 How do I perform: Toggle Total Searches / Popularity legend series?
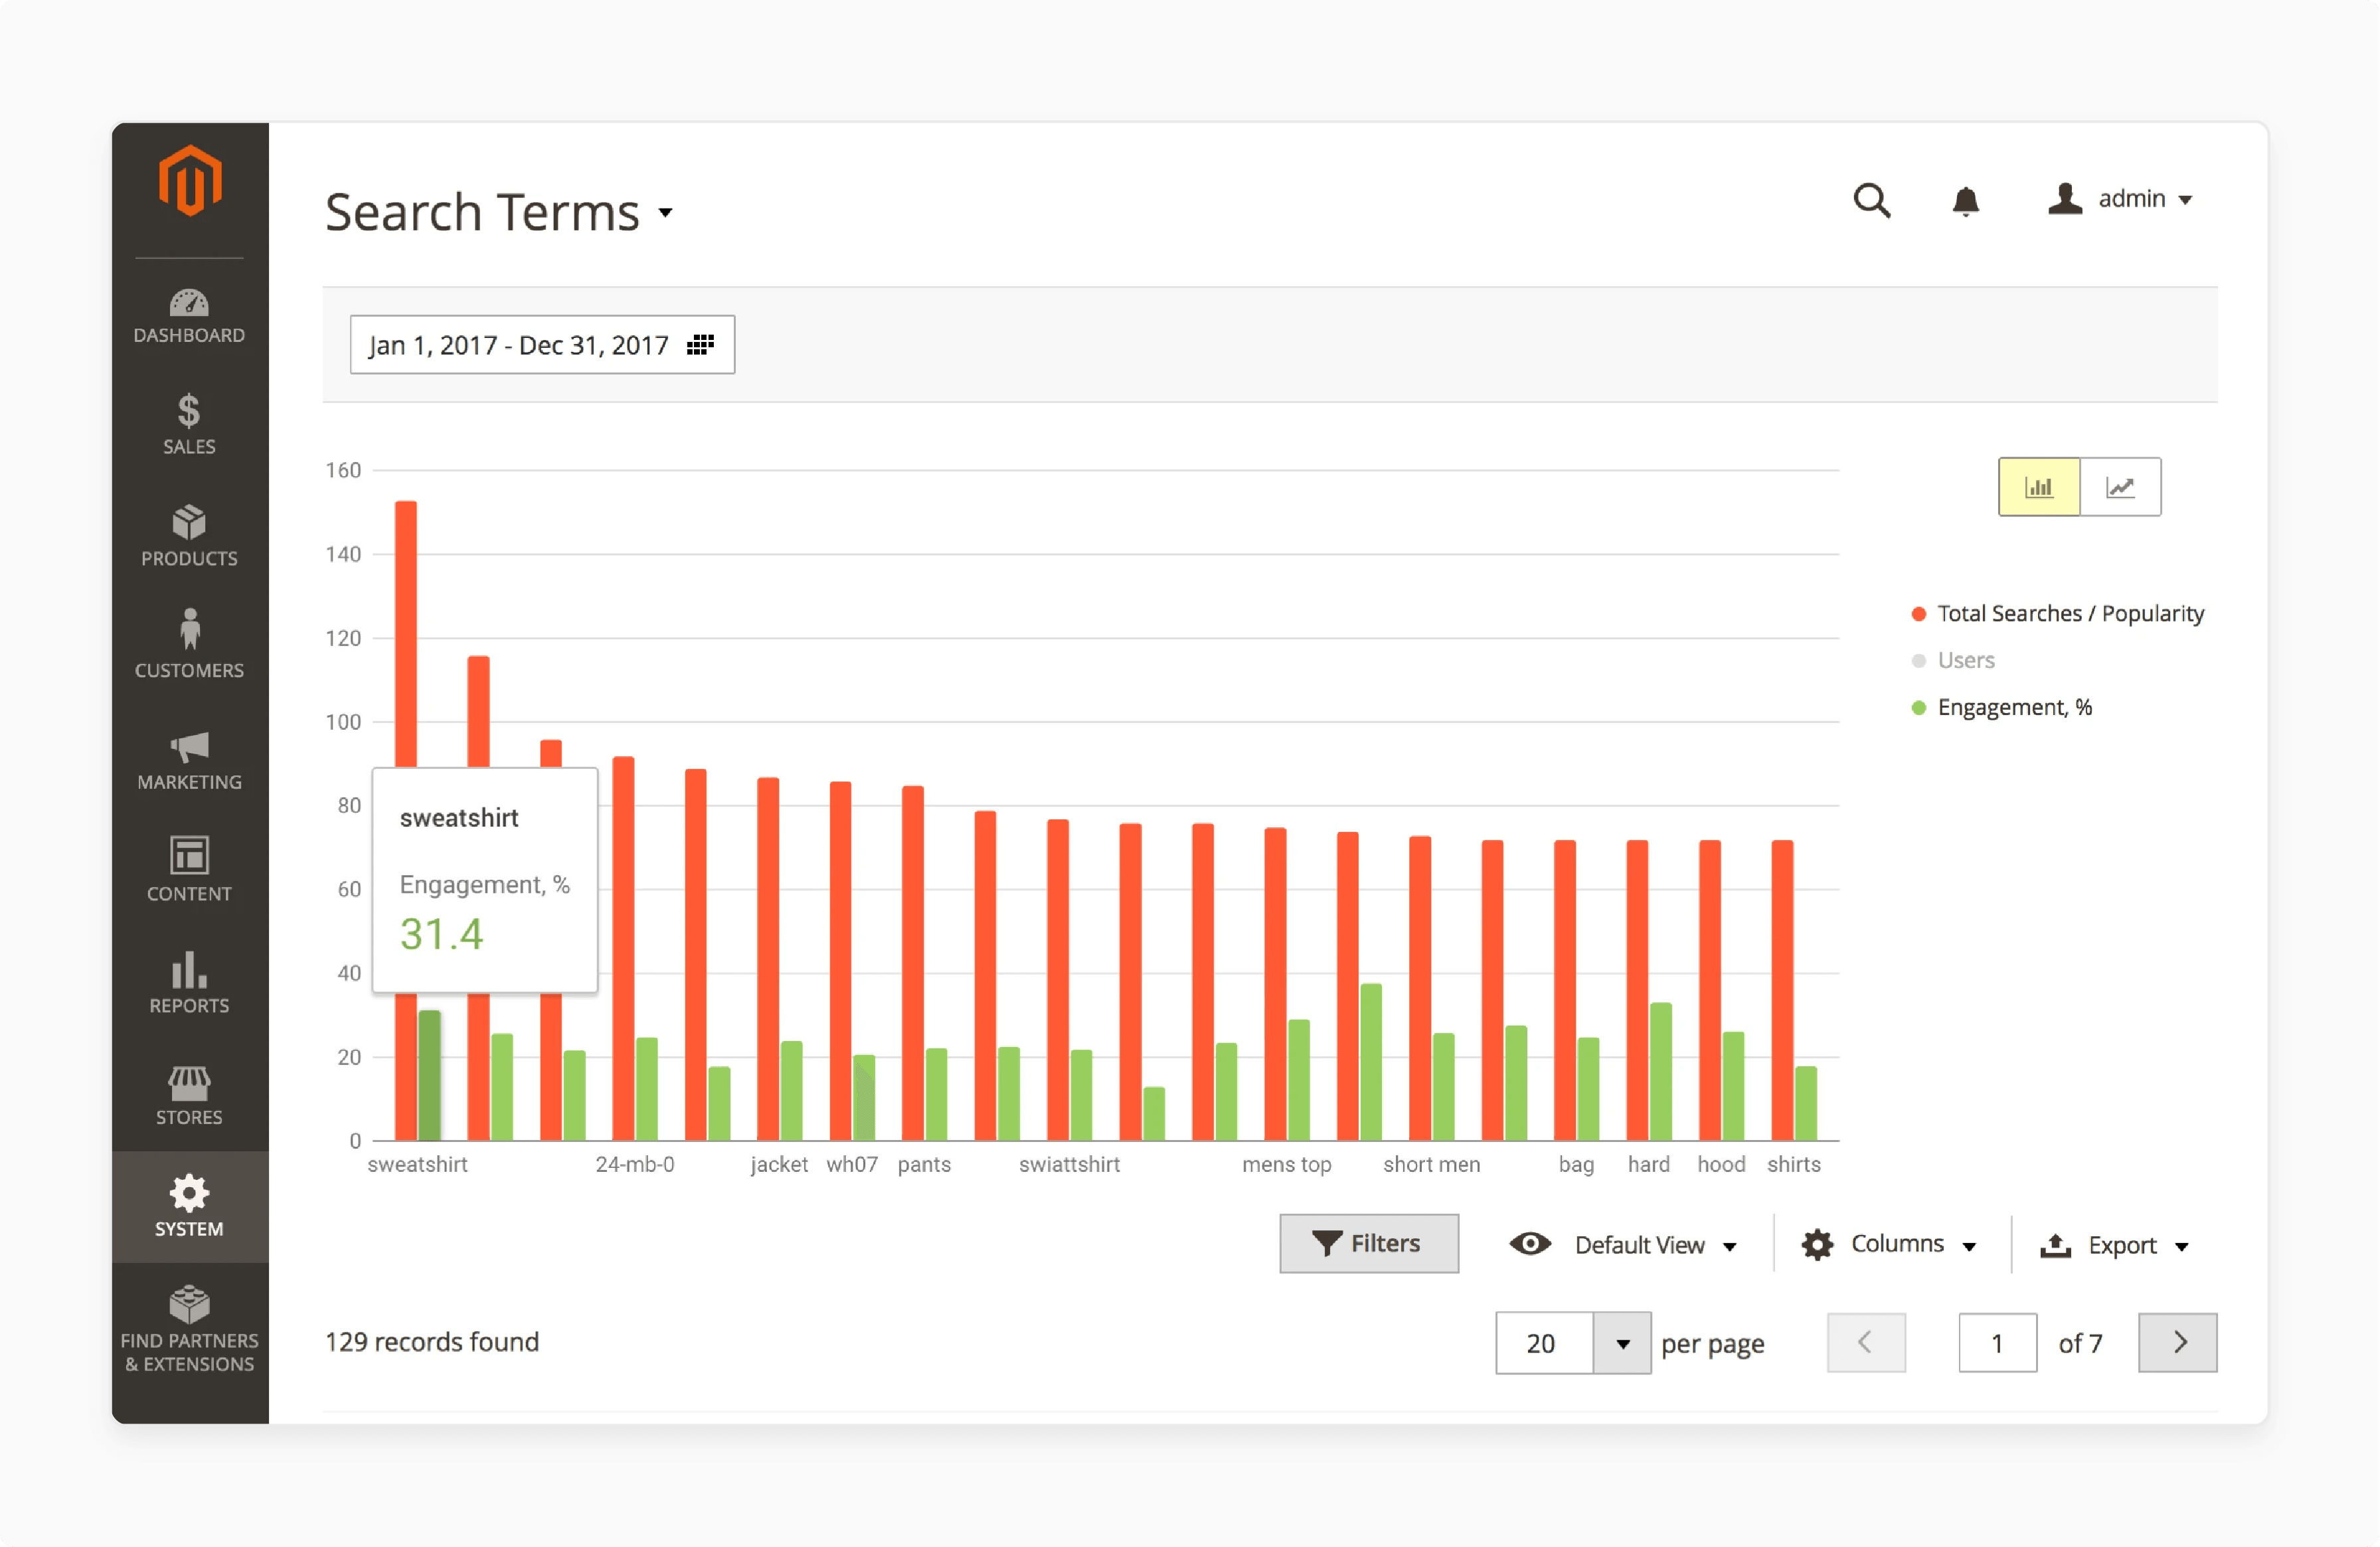click(2058, 613)
